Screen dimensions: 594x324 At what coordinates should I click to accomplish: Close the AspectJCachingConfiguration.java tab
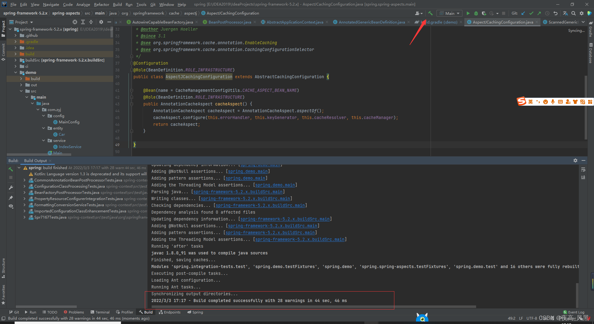(x=537, y=22)
